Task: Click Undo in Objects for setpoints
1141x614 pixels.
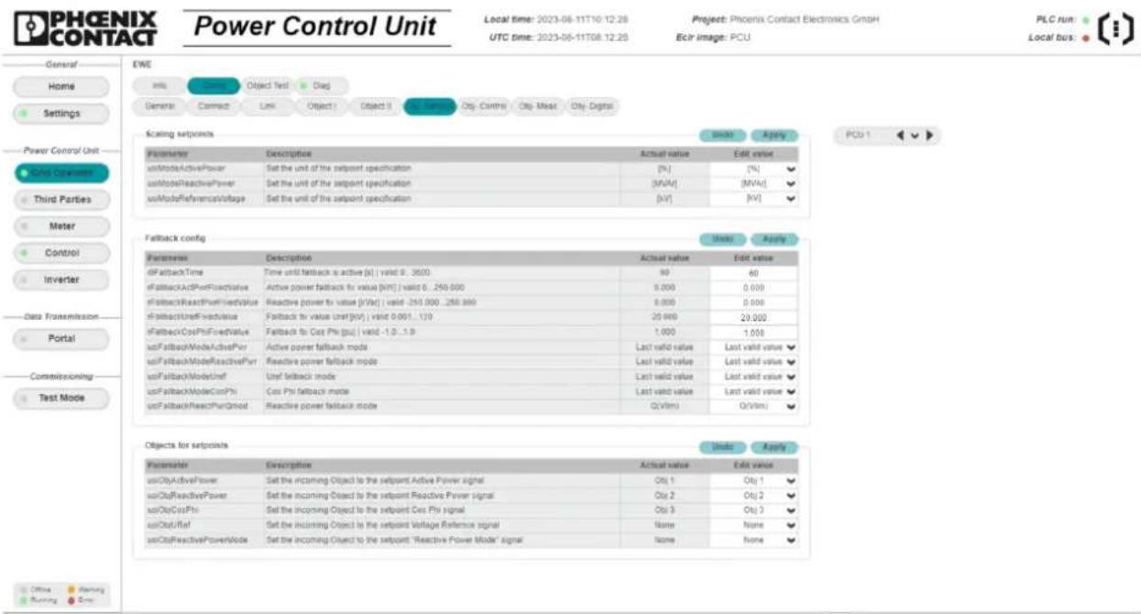Action: [x=722, y=447]
